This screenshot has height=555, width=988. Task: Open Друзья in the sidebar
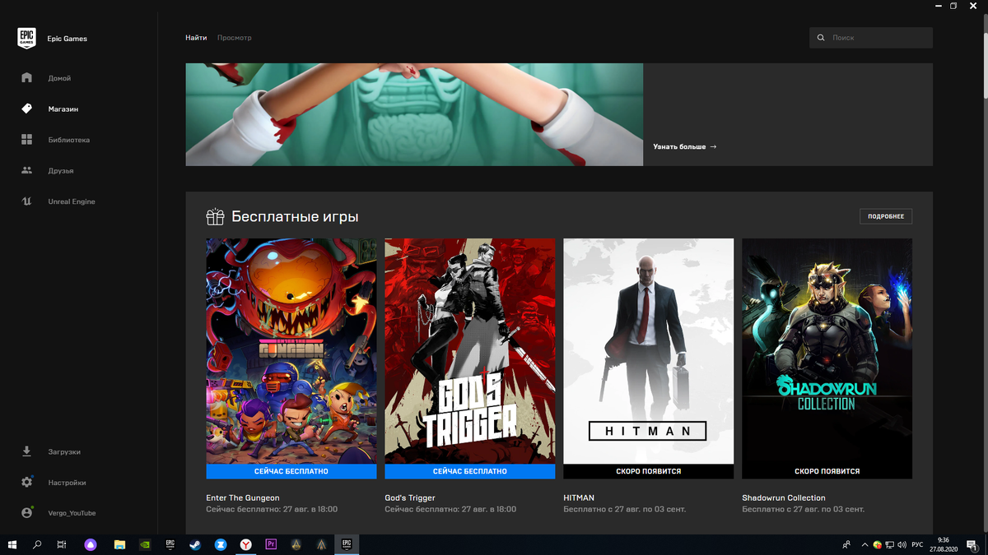(61, 171)
